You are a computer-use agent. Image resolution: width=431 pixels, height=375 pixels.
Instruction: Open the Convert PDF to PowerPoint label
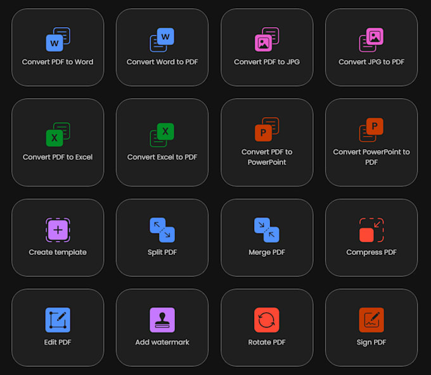pyautogui.click(x=267, y=157)
